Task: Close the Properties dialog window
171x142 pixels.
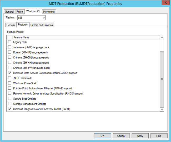Action: point(164,3)
